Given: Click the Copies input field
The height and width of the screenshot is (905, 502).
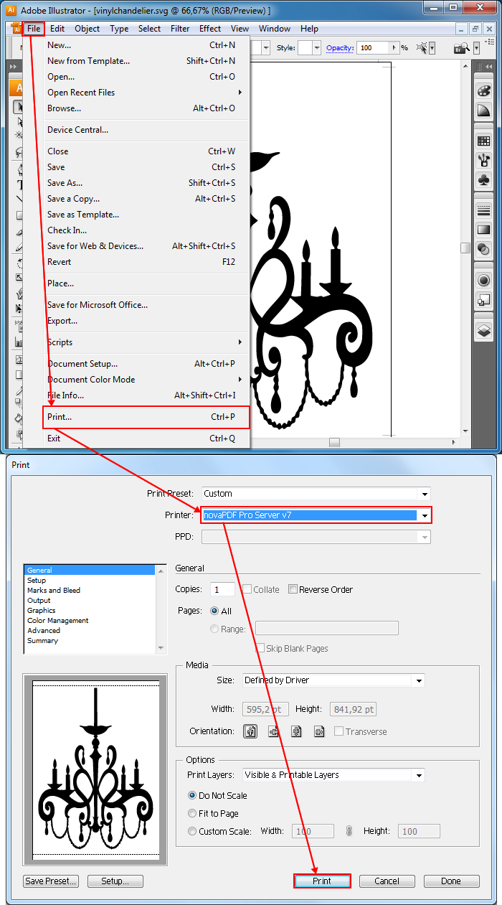Looking at the screenshot, I should [223, 589].
